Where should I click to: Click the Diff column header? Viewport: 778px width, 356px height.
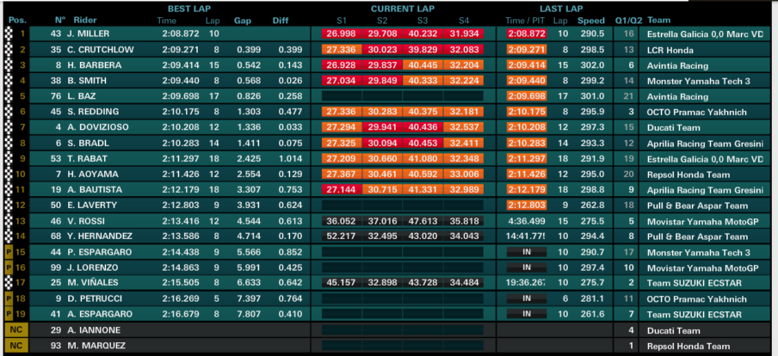281,21
